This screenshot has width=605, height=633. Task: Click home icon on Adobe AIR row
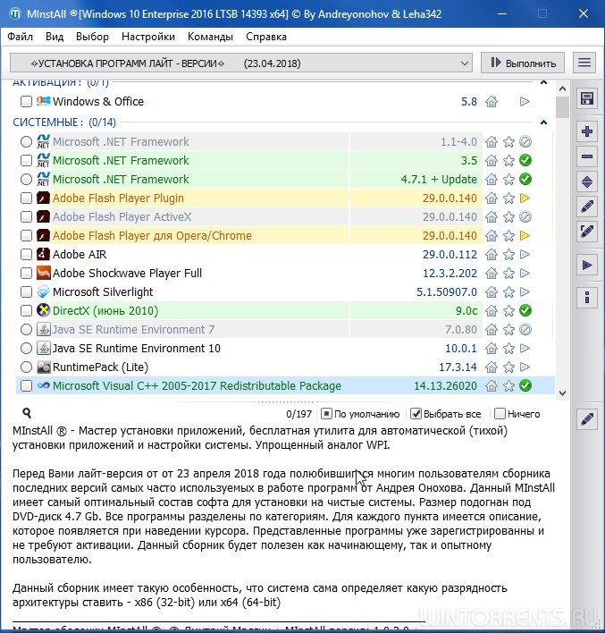(491, 255)
